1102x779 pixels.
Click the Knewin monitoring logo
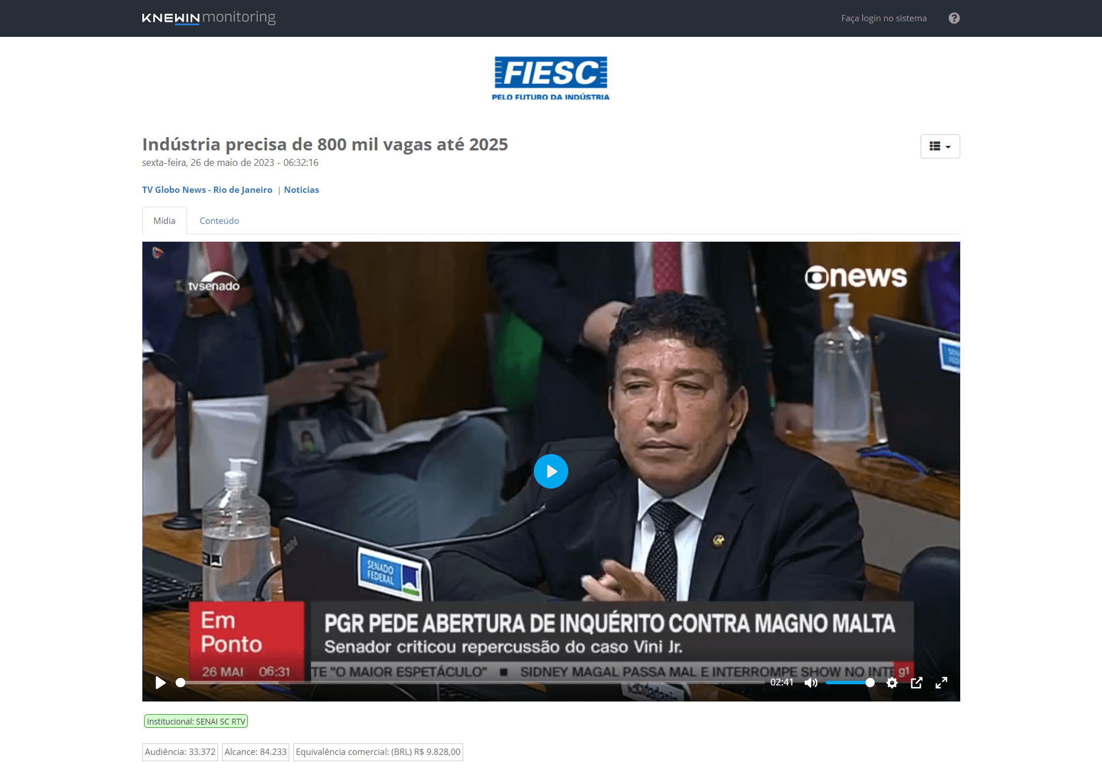tap(209, 18)
